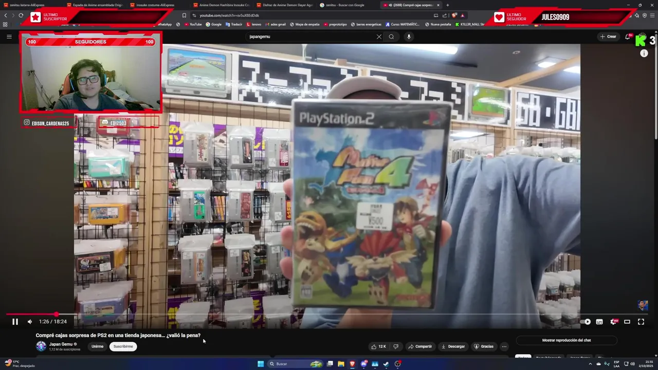The width and height of the screenshot is (658, 370).
Task: Switch to 'zenitsu katana-AliExpress' browser tab
Action: coord(30,5)
